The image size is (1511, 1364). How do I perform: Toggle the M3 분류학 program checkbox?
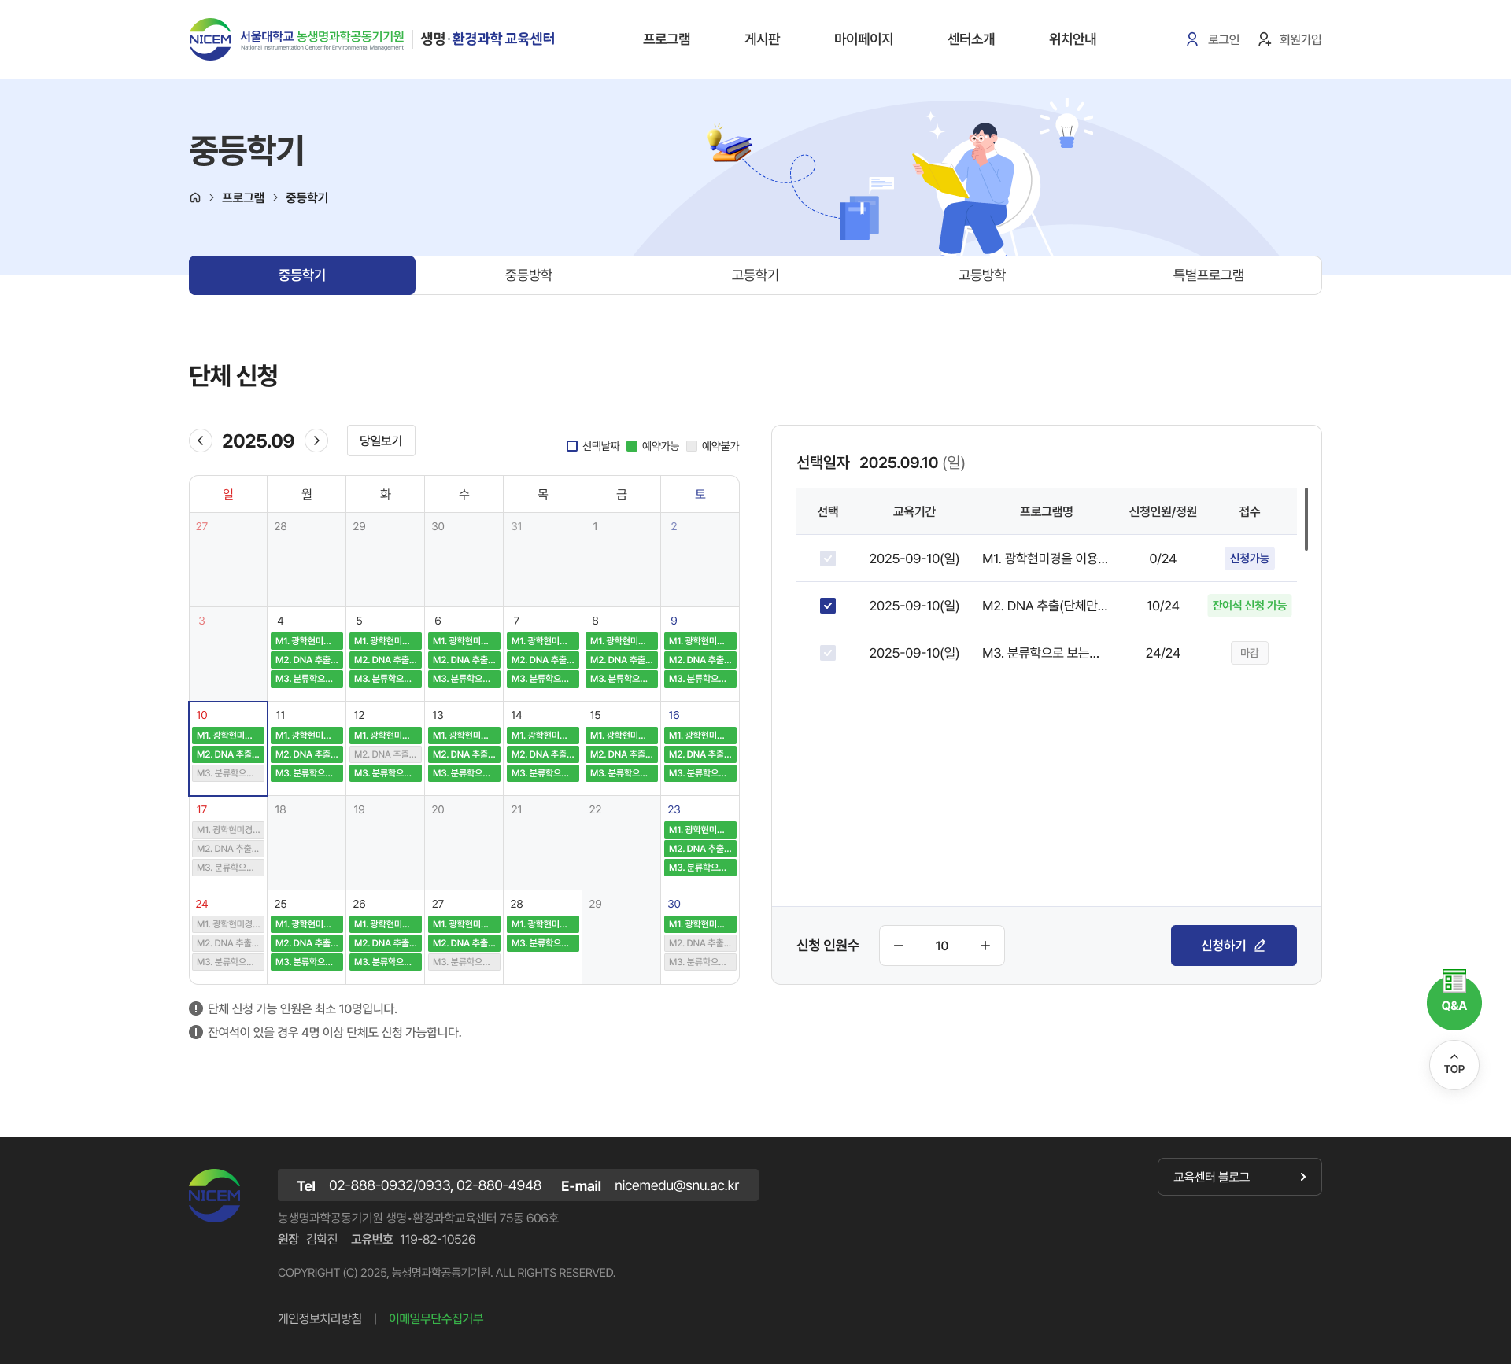827,653
